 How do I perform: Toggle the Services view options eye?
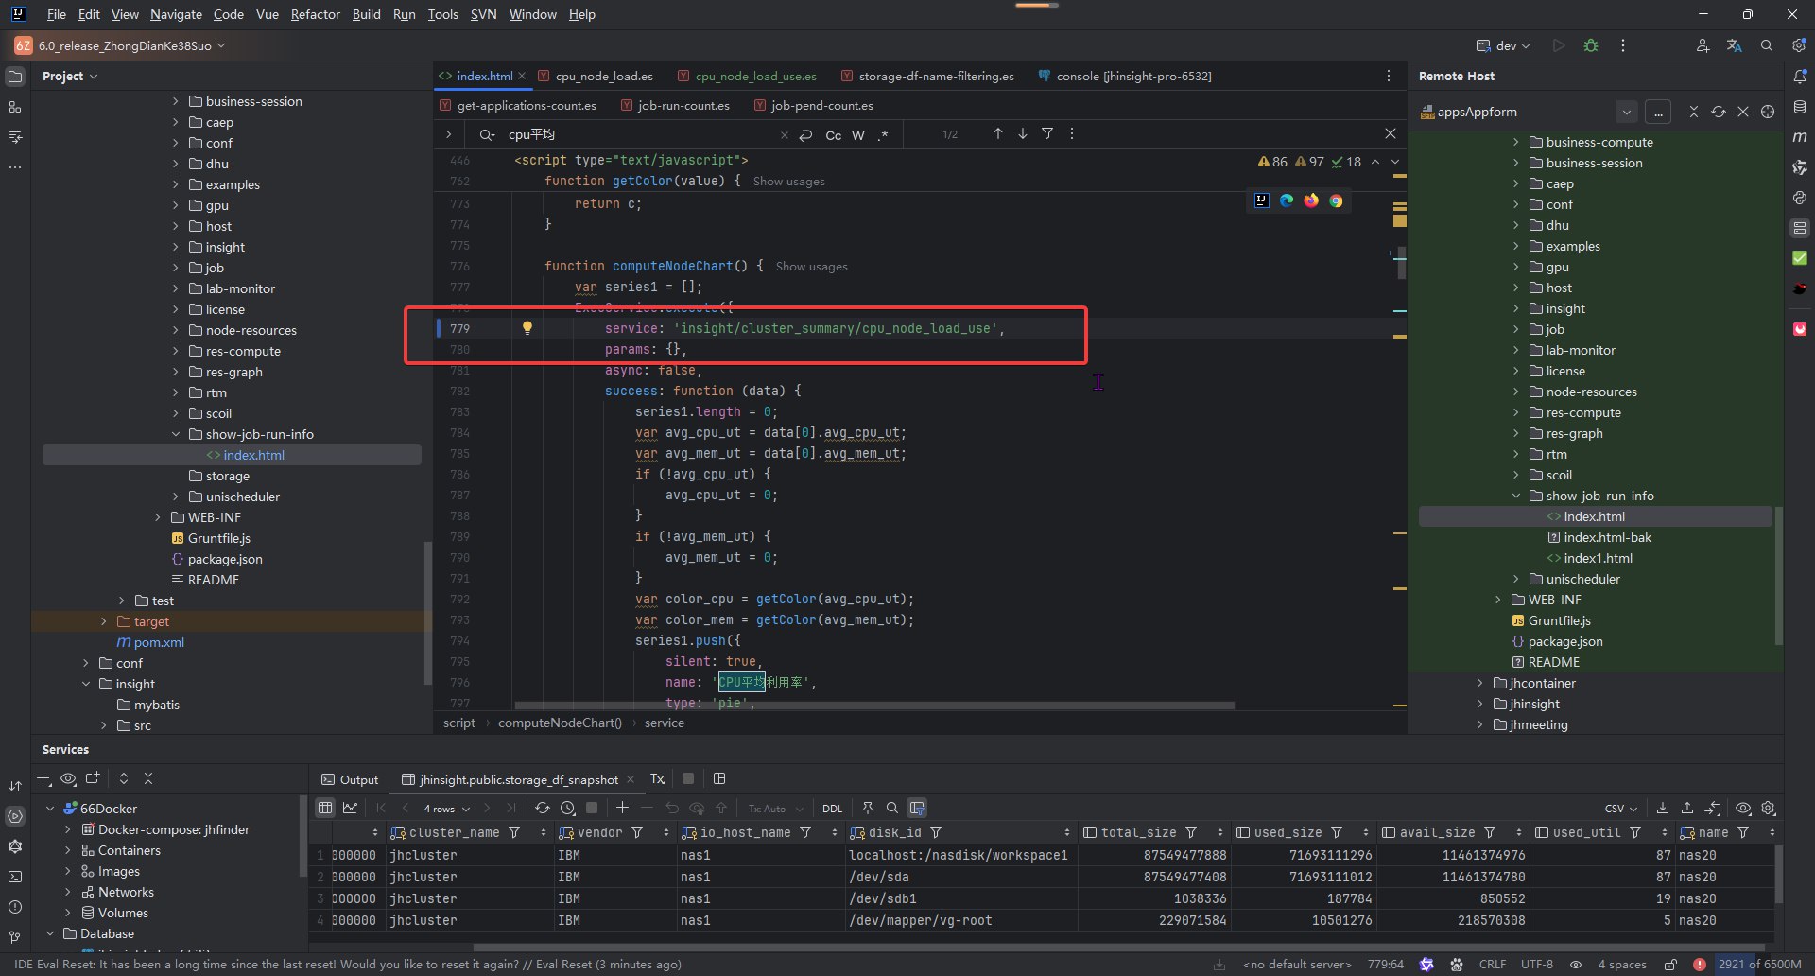click(x=68, y=778)
